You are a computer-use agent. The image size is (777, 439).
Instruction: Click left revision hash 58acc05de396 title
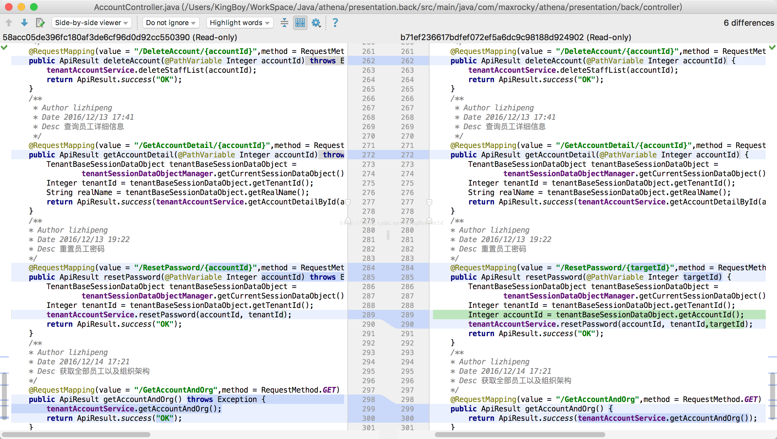point(120,37)
